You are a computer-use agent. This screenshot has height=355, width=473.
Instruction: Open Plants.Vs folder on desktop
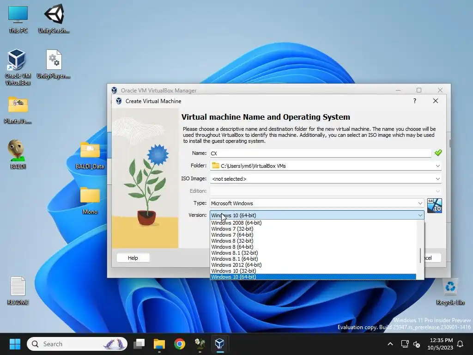coord(18,110)
